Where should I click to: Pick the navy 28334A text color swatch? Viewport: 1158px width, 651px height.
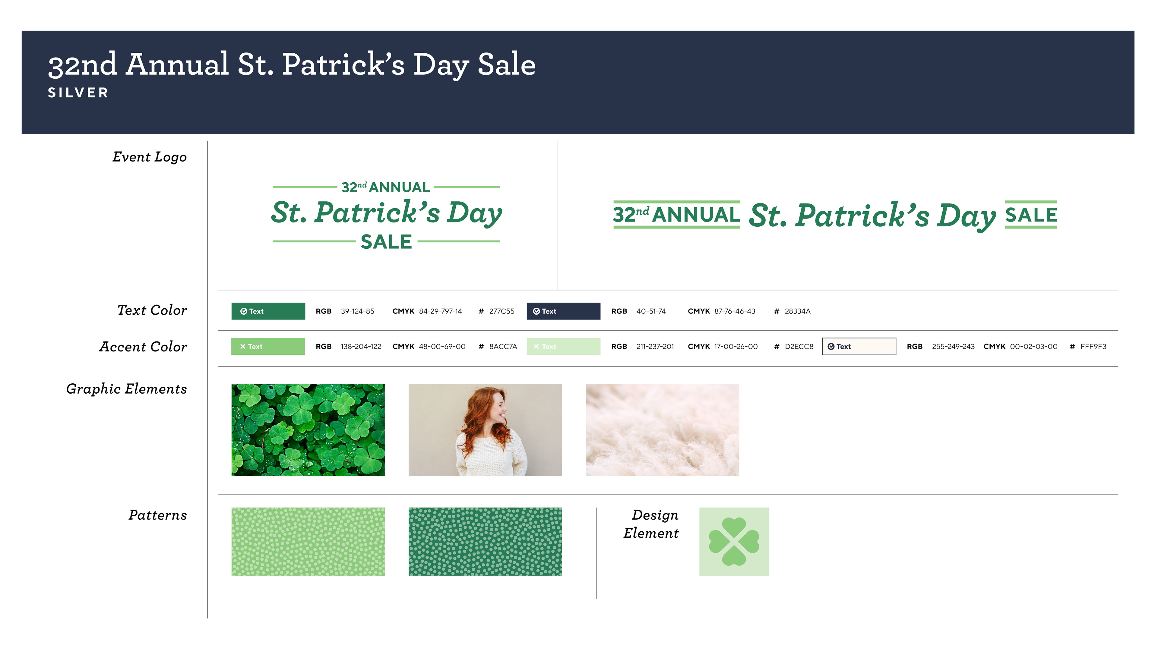[x=563, y=311]
